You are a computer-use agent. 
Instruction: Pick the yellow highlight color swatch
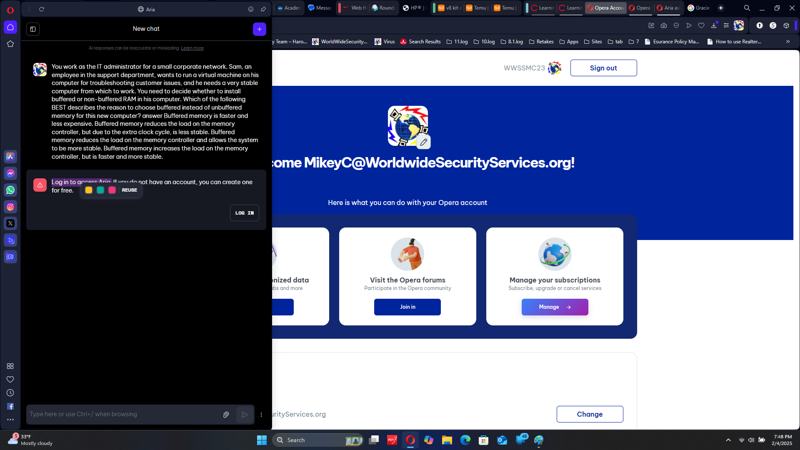[x=89, y=190]
